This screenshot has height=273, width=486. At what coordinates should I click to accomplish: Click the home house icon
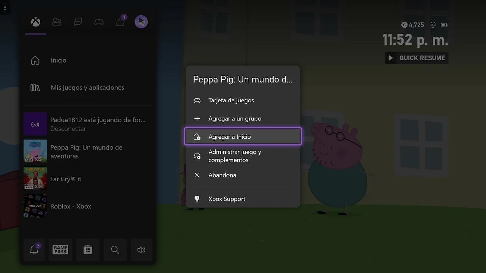(x=35, y=60)
